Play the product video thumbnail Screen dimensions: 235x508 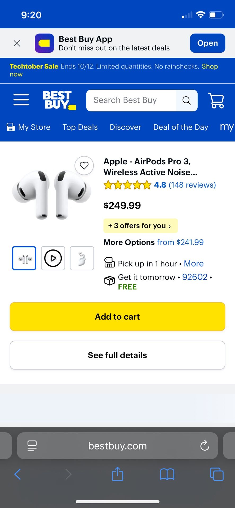53,258
